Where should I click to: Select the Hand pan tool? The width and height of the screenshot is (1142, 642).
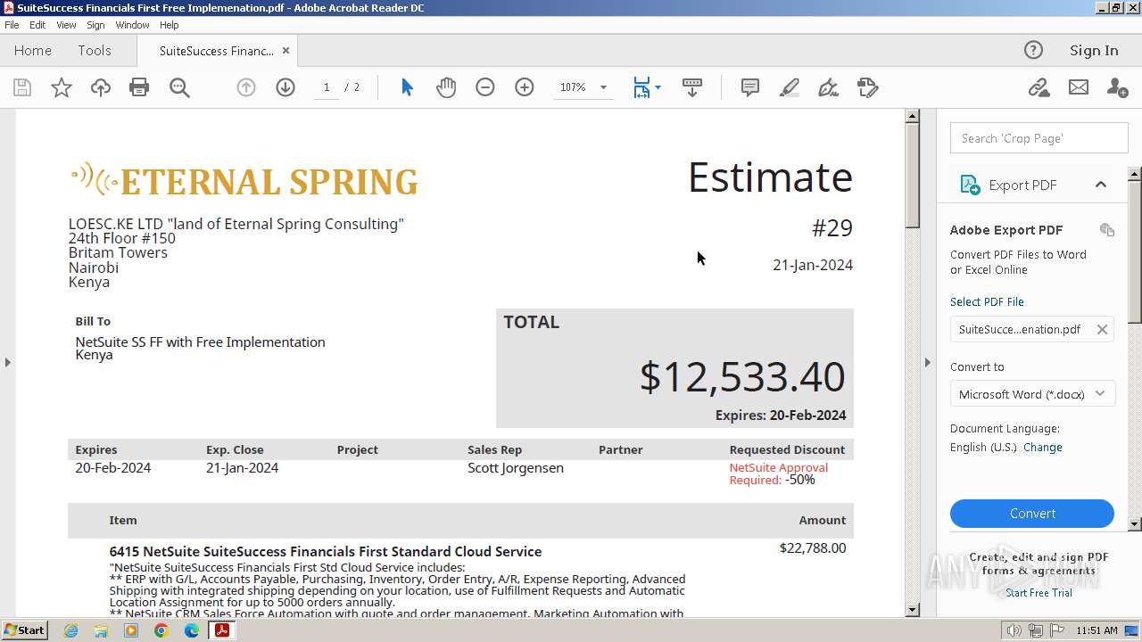446,87
